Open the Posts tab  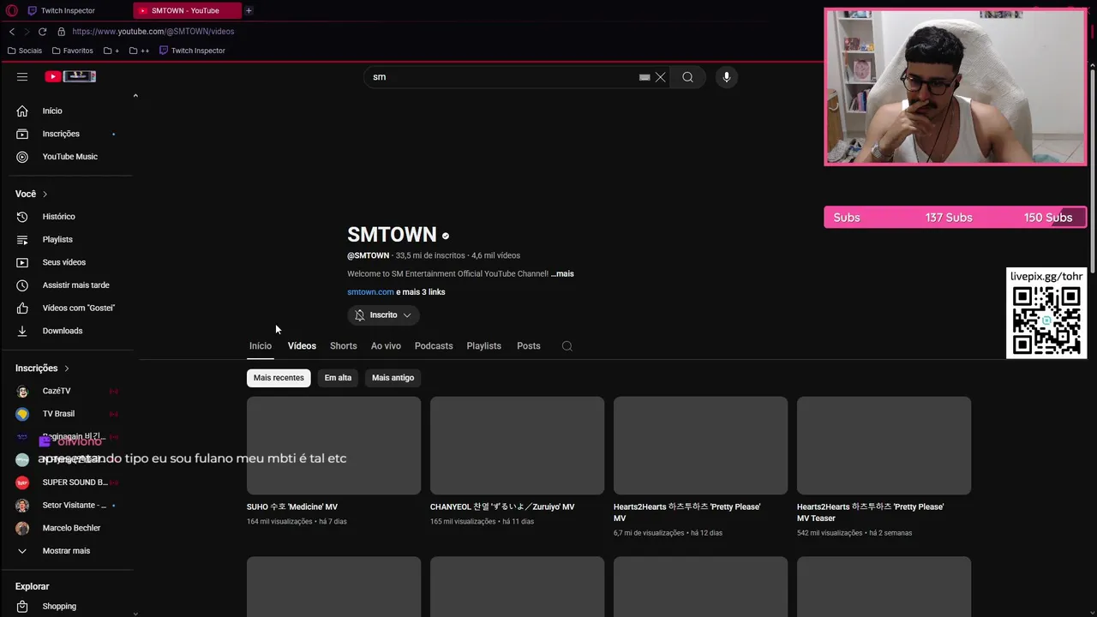coord(529,346)
